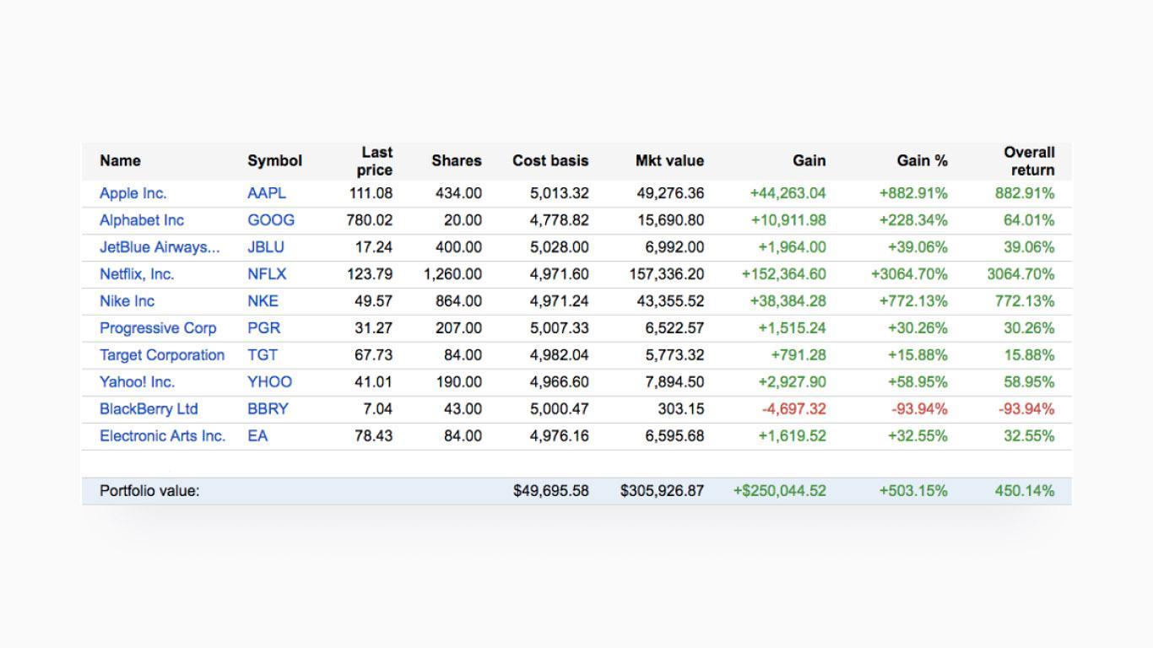Select portfolio gain percent +503.15%
The width and height of the screenshot is (1153, 648).
coord(914,491)
